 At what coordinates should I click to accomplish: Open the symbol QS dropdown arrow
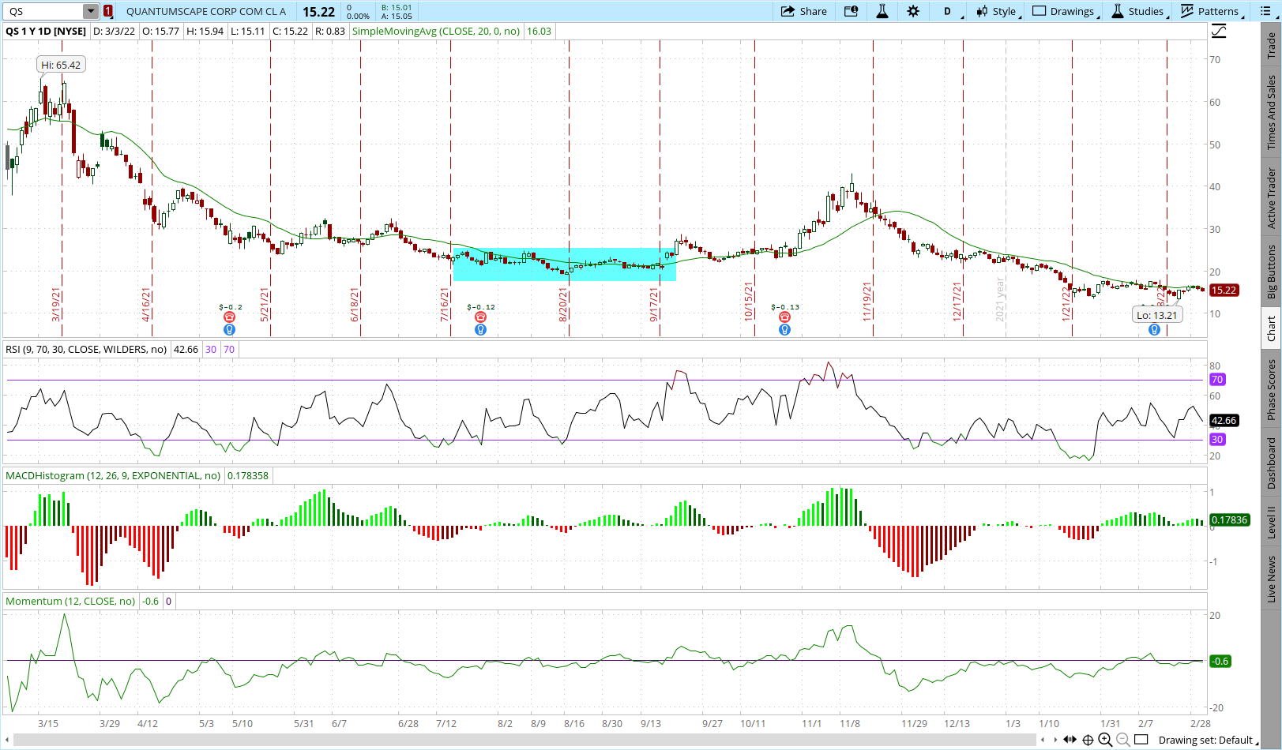click(x=91, y=11)
